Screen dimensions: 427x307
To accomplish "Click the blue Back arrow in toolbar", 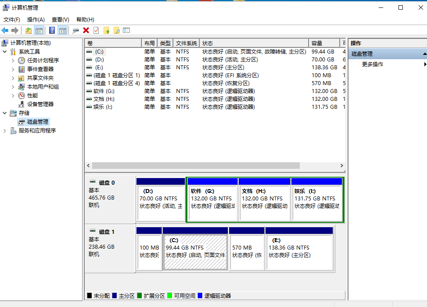I will 5,30.
